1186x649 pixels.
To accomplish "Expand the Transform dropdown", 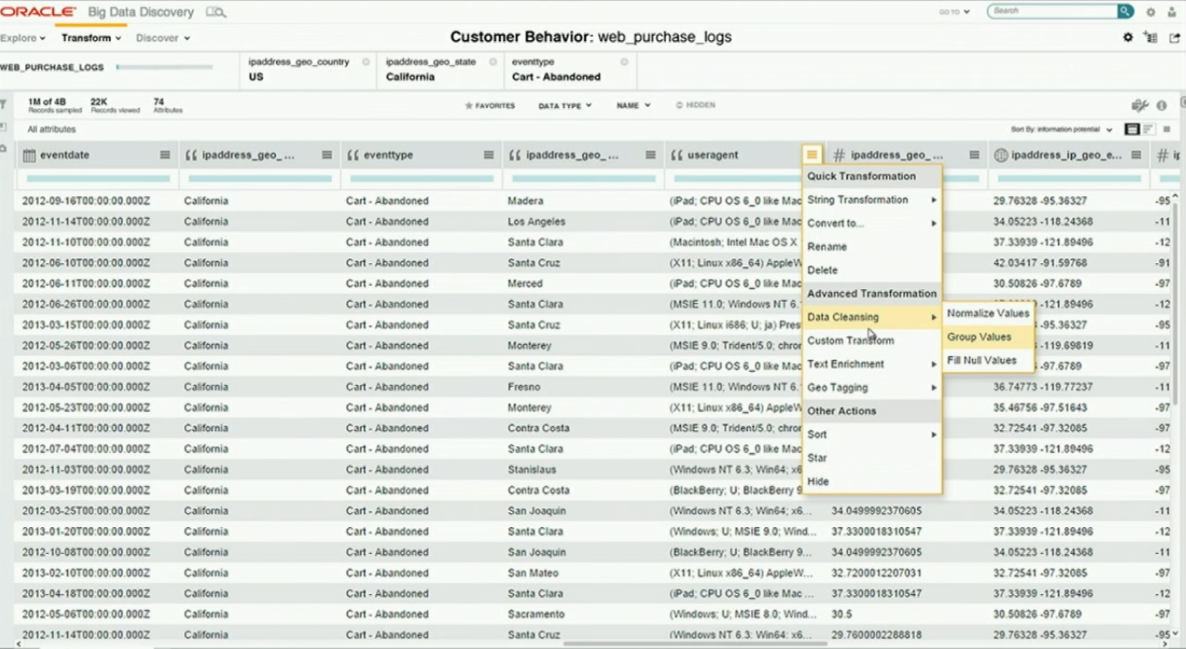I will click(91, 37).
